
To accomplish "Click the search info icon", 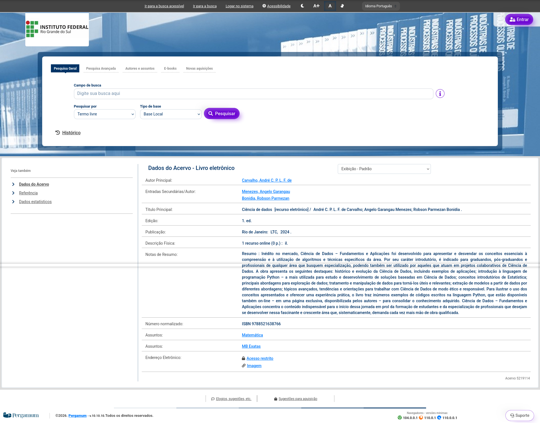I will pos(440,94).
